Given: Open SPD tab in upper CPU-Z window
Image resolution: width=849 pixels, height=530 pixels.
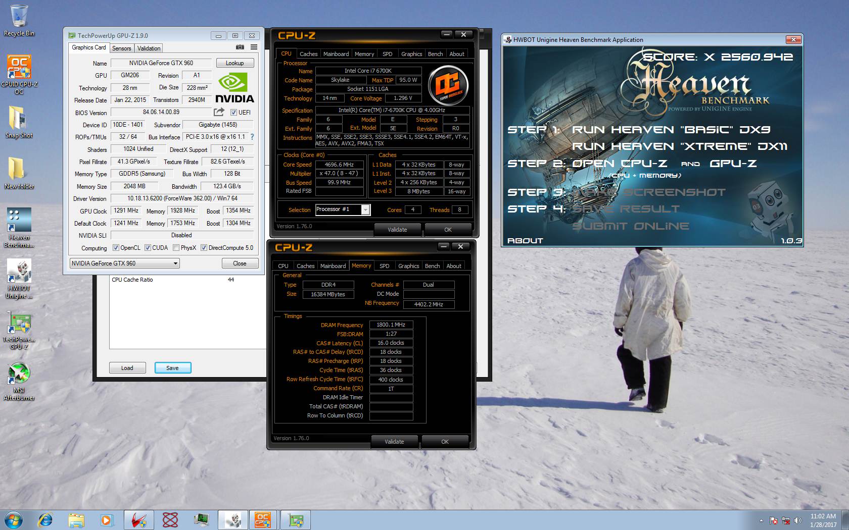Looking at the screenshot, I should 387,54.
